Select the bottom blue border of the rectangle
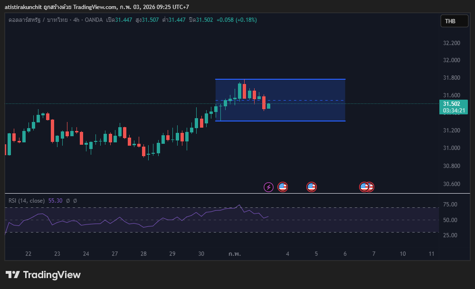This screenshot has width=475, height=289. [x=280, y=121]
